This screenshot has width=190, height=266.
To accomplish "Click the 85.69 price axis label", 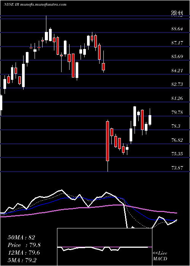I will click(x=177, y=56).
